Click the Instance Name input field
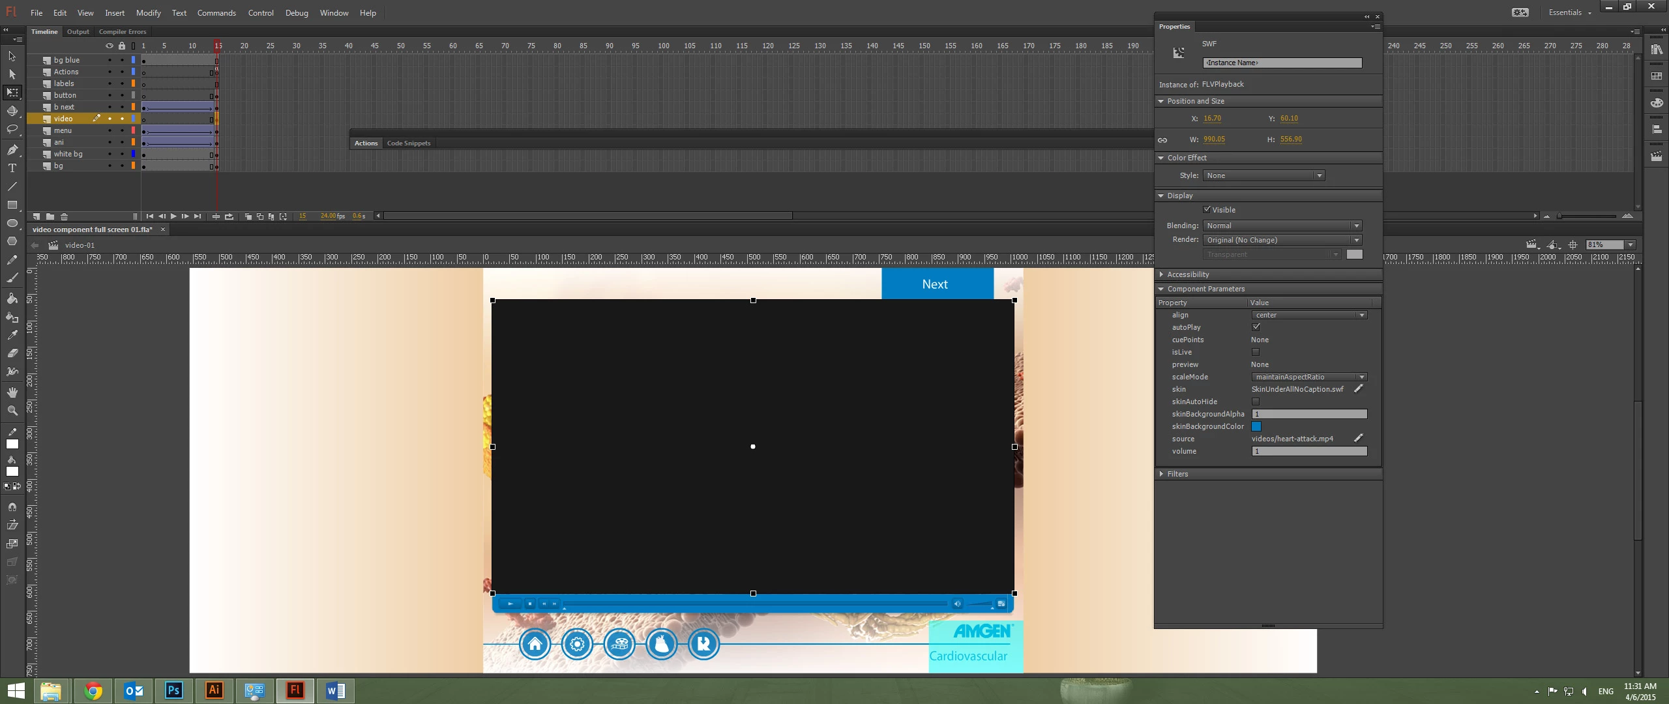 point(1282,63)
